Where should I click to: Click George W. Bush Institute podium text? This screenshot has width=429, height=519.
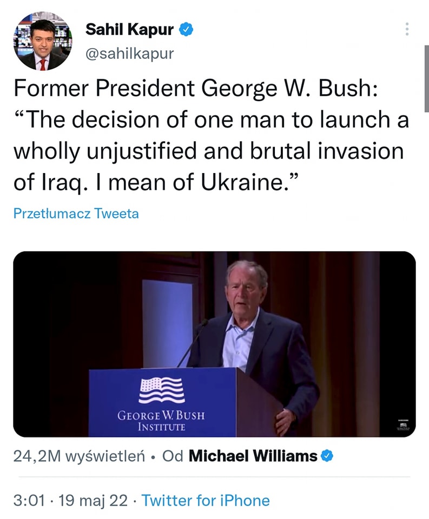pyautogui.click(x=162, y=422)
